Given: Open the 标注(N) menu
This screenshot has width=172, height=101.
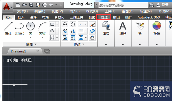Looking at the screenshot, I should 146,11.
